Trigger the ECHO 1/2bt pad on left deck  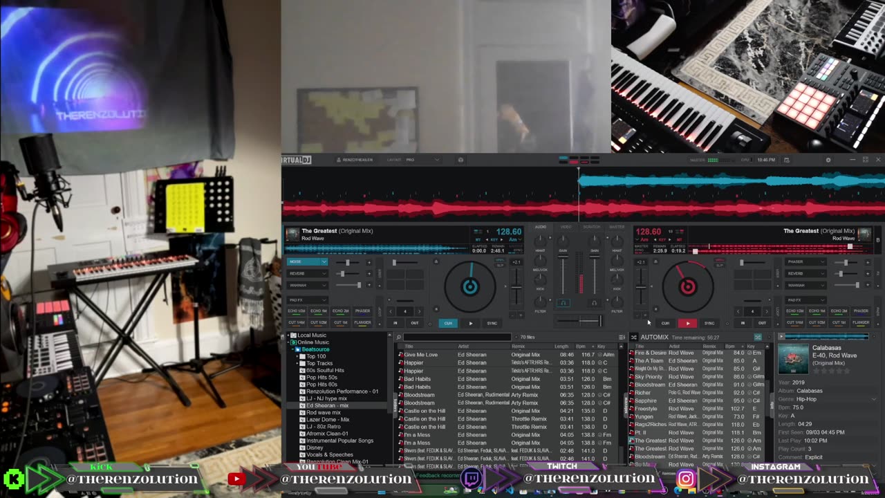click(x=297, y=311)
